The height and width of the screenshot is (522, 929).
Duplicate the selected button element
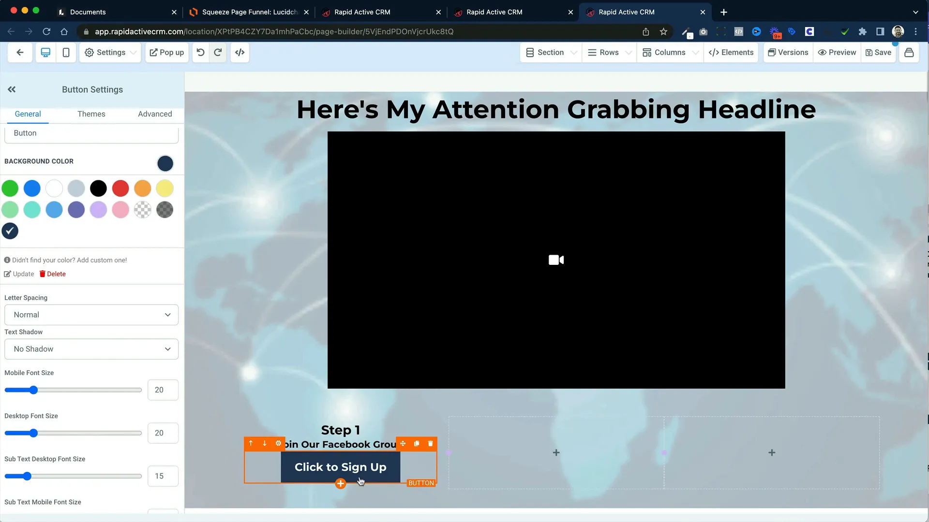417,443
